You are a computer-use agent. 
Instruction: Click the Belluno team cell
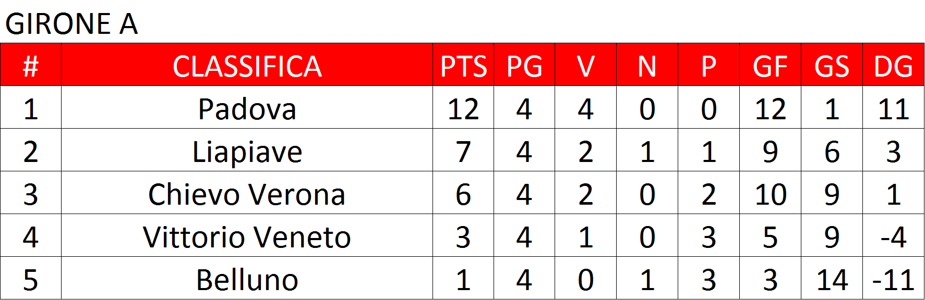tap(247, 279)
